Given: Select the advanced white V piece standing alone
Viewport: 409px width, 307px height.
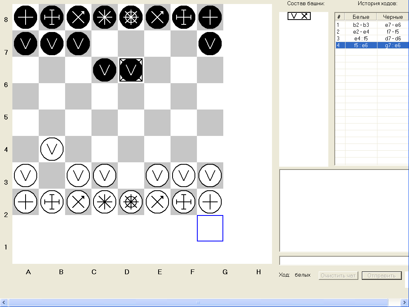Looking at the screenshot, I should (x=52, y=149).
